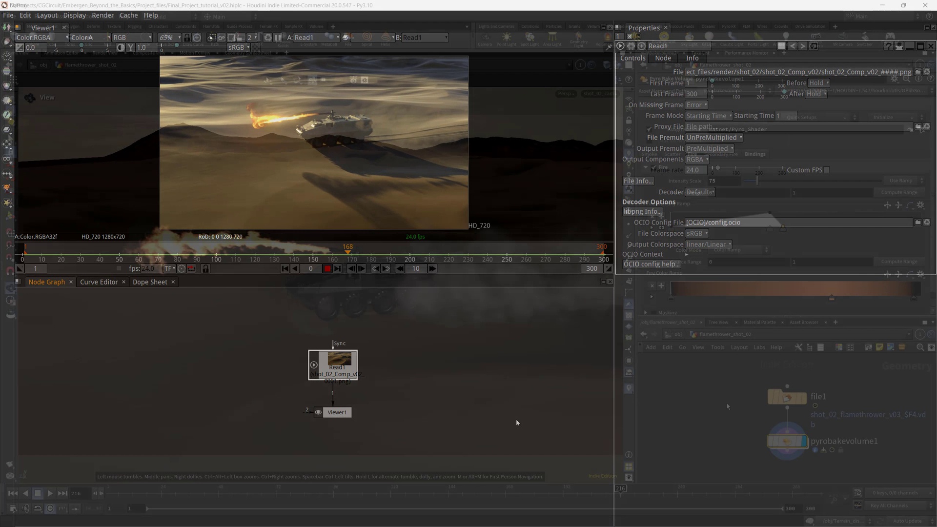Click the open file folder icon for File

pyautogui.click(x=918, y=72)
